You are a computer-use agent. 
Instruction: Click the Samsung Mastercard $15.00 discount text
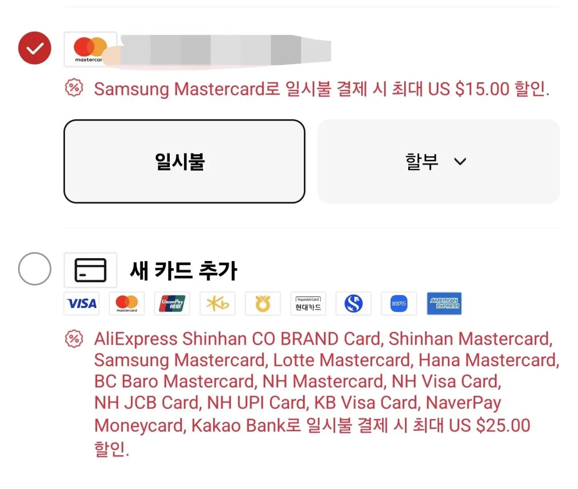pos(322,89)
